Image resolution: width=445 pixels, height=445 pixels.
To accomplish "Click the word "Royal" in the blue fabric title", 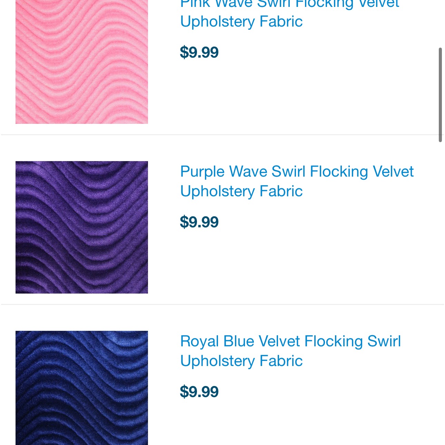I will pyautogui.click(x=200, y=342).
